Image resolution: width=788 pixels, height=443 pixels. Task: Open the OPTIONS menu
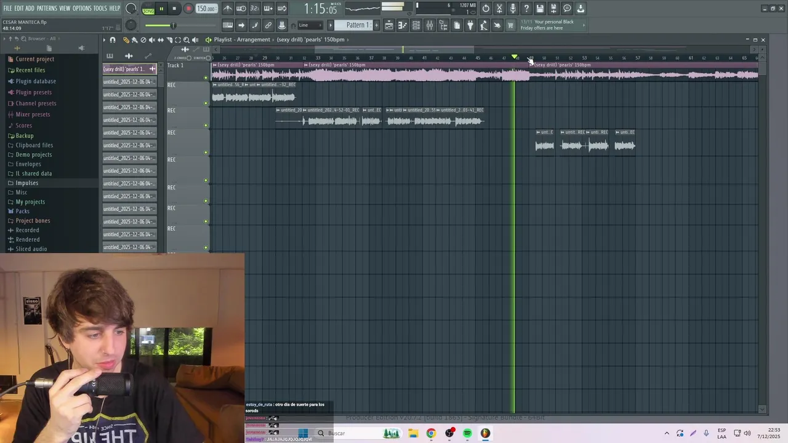tap(82, 9)
